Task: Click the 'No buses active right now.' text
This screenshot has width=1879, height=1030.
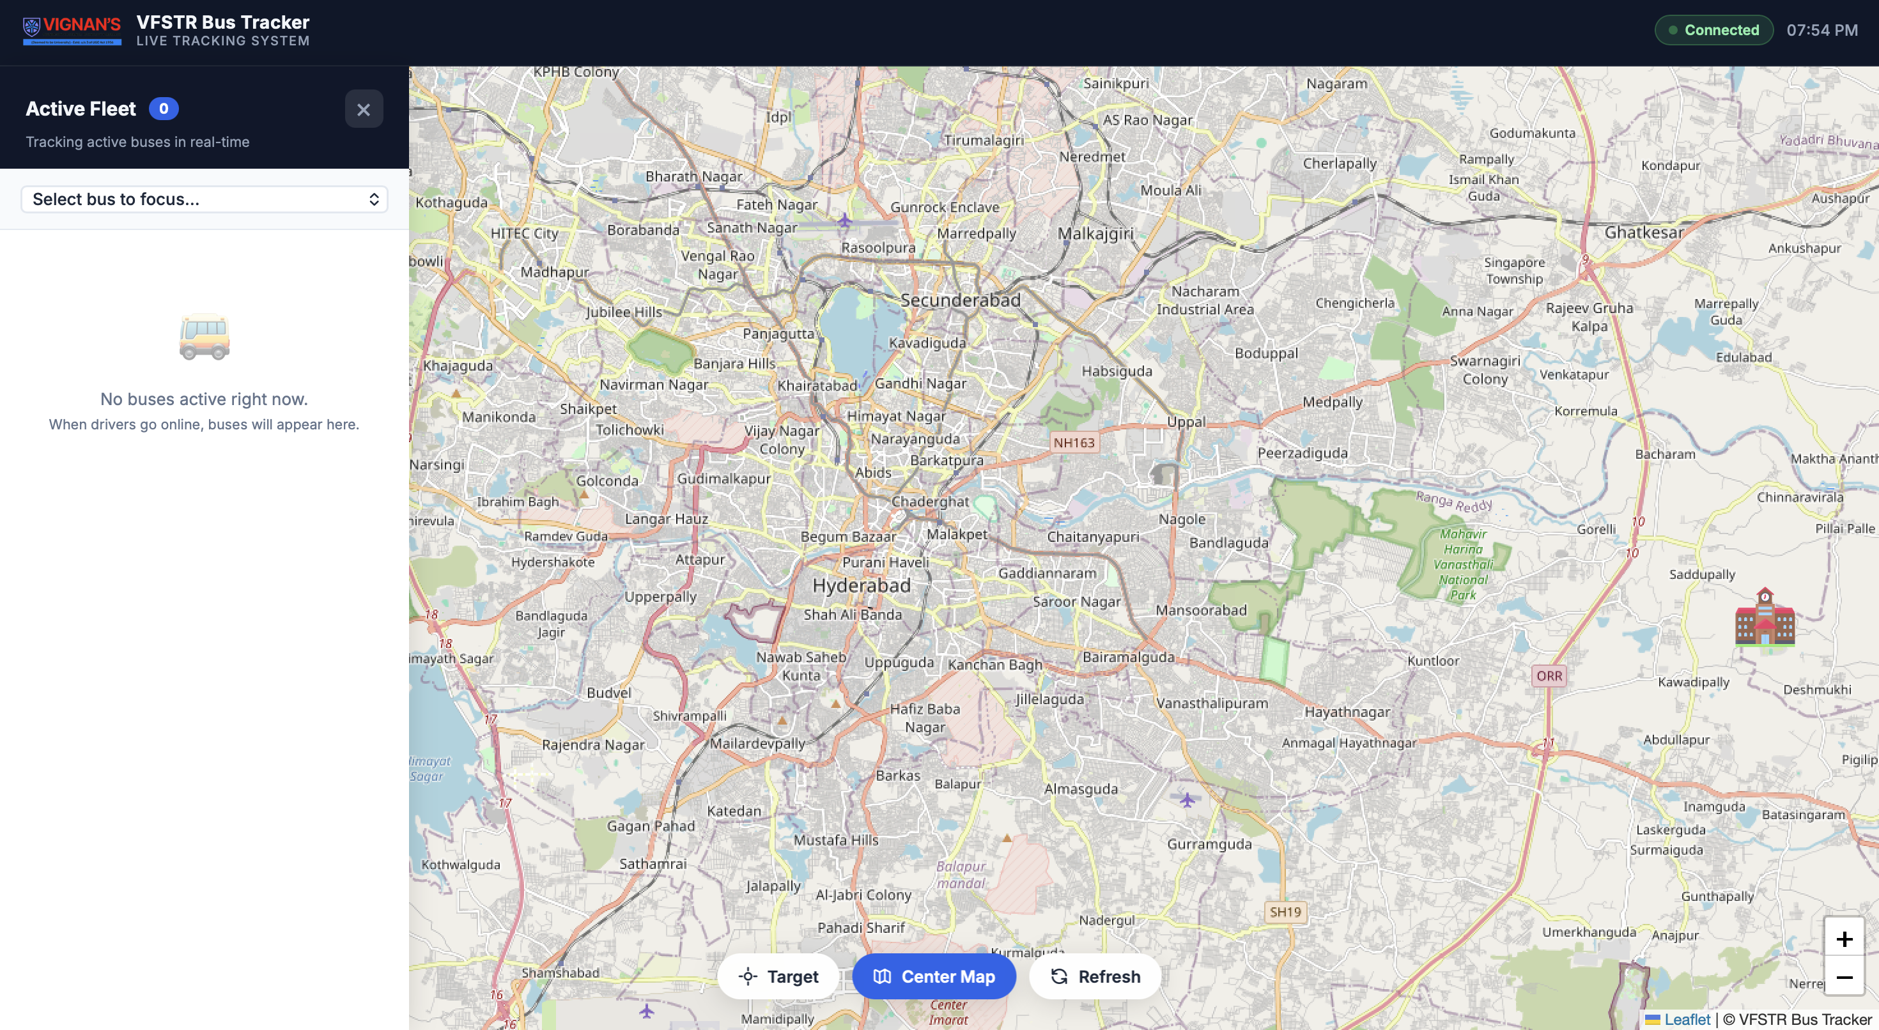Action: tap(205, 399)
